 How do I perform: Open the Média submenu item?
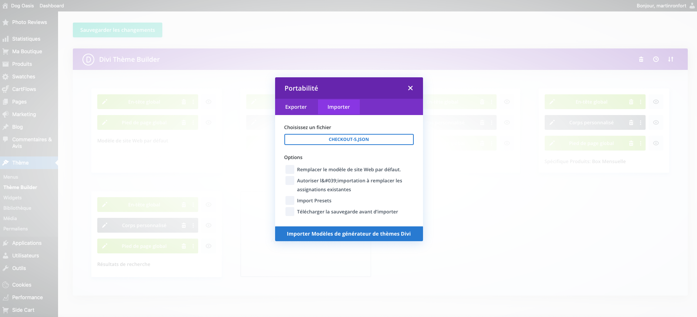click(x=10, y=219)
